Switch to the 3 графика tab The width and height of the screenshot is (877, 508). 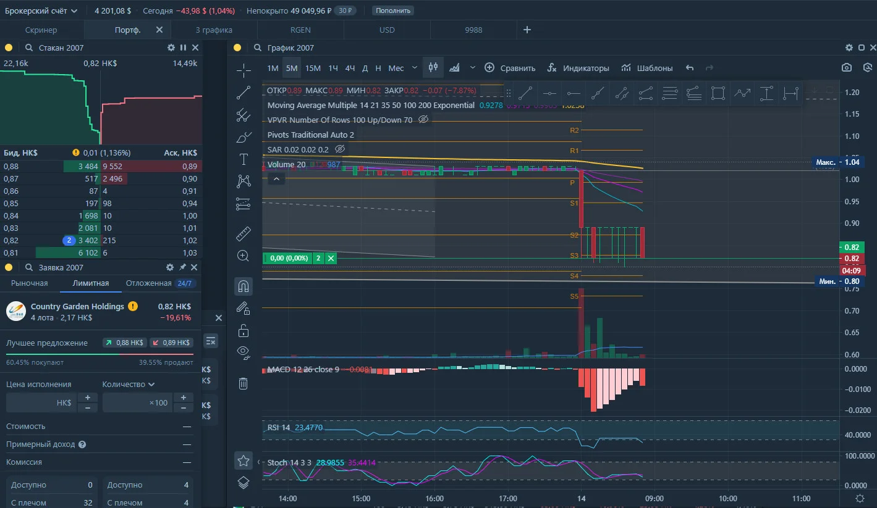tap(214, 30)
